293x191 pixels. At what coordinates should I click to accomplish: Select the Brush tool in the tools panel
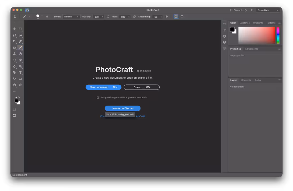coord(20,48)
